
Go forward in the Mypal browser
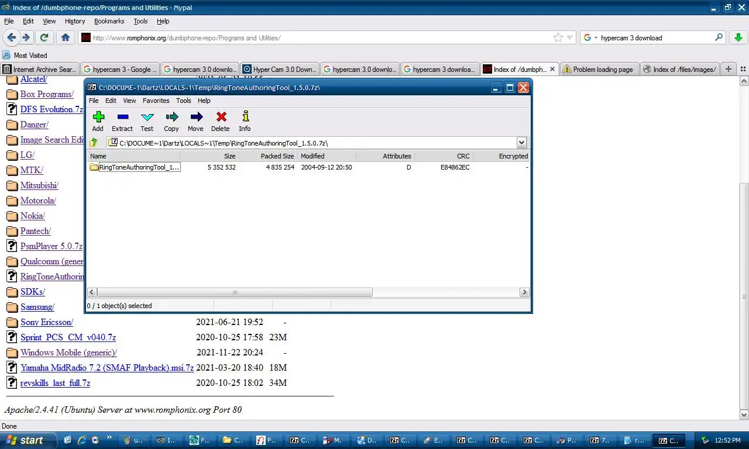coord(26,37)
